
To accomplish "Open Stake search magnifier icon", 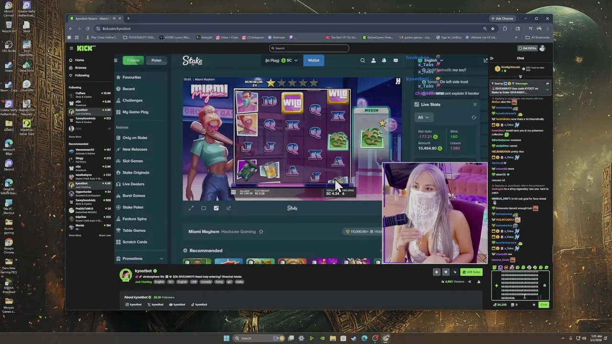I will 362,60.
